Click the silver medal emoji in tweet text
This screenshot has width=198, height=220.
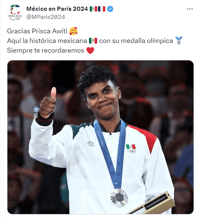coord(179,41)
